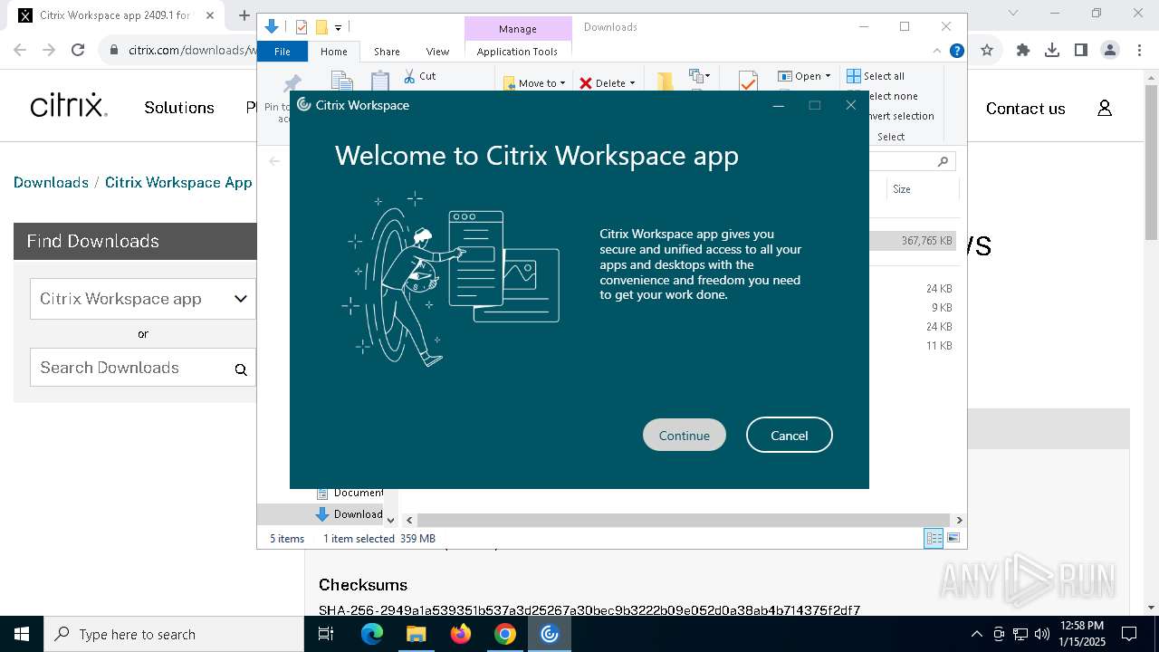The height and width of the screenshot is (652, 1159).
Task: Toggle Chrome side panel icon
Action: 1080,50
